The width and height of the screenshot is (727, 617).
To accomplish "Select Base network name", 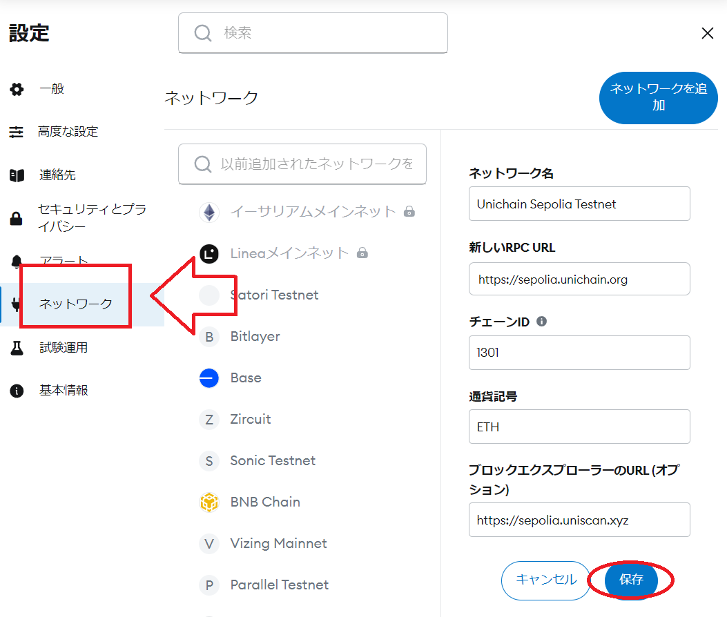I will point(246,378).
